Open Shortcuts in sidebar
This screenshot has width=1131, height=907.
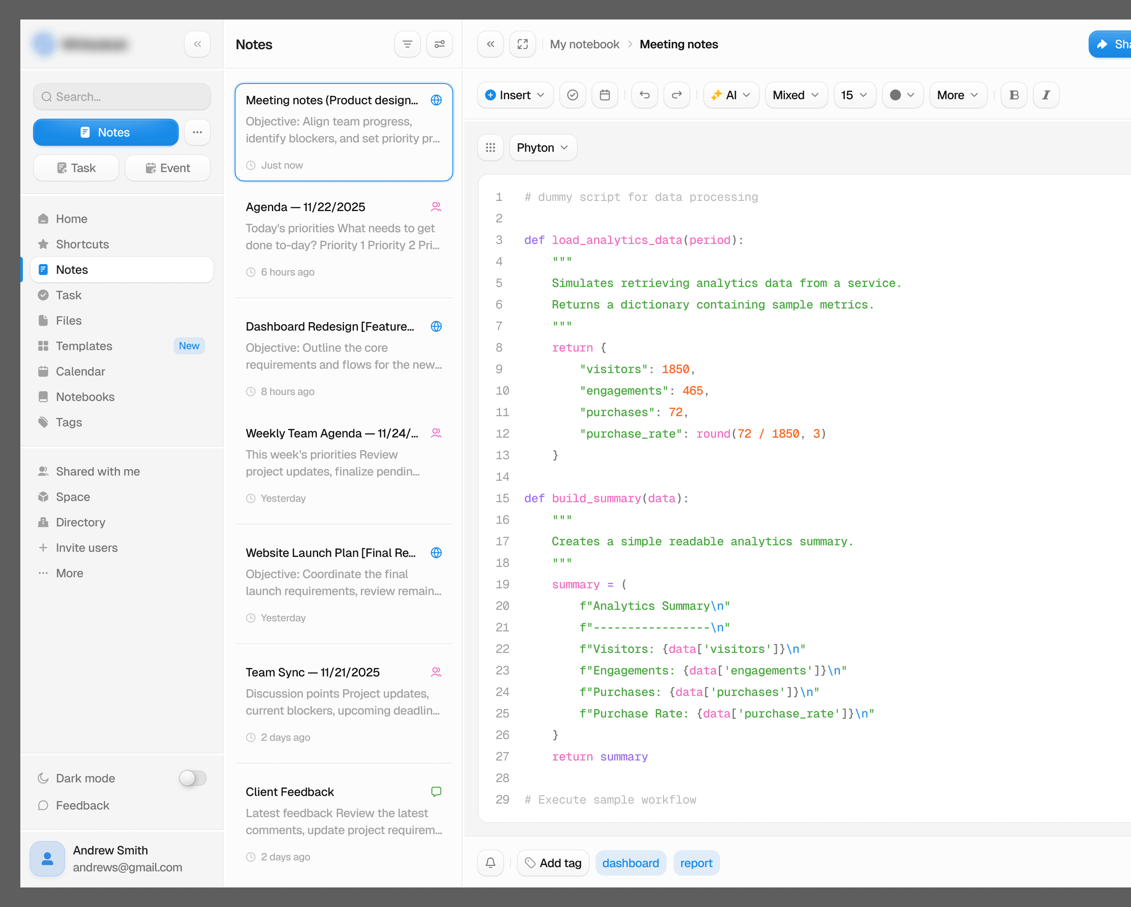122,244
